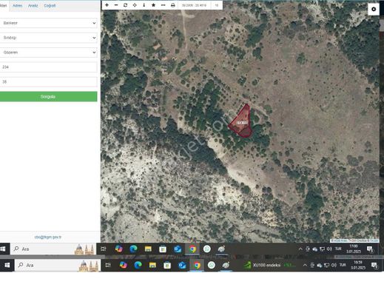This screenshot has width=384, height=307.
Task: Choose the measure distance tool
Action: [x=163, y=5]
